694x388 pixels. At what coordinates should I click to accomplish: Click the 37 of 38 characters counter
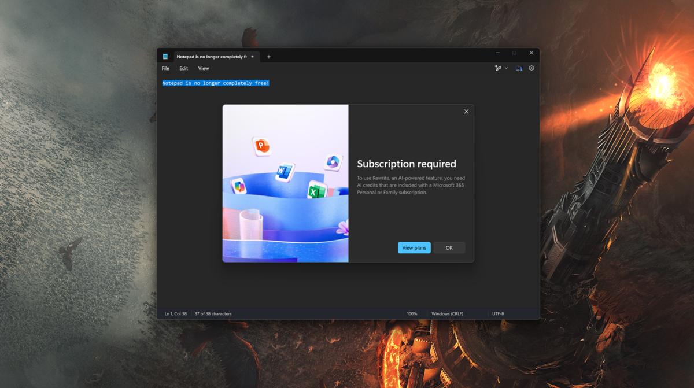point(212,313)
